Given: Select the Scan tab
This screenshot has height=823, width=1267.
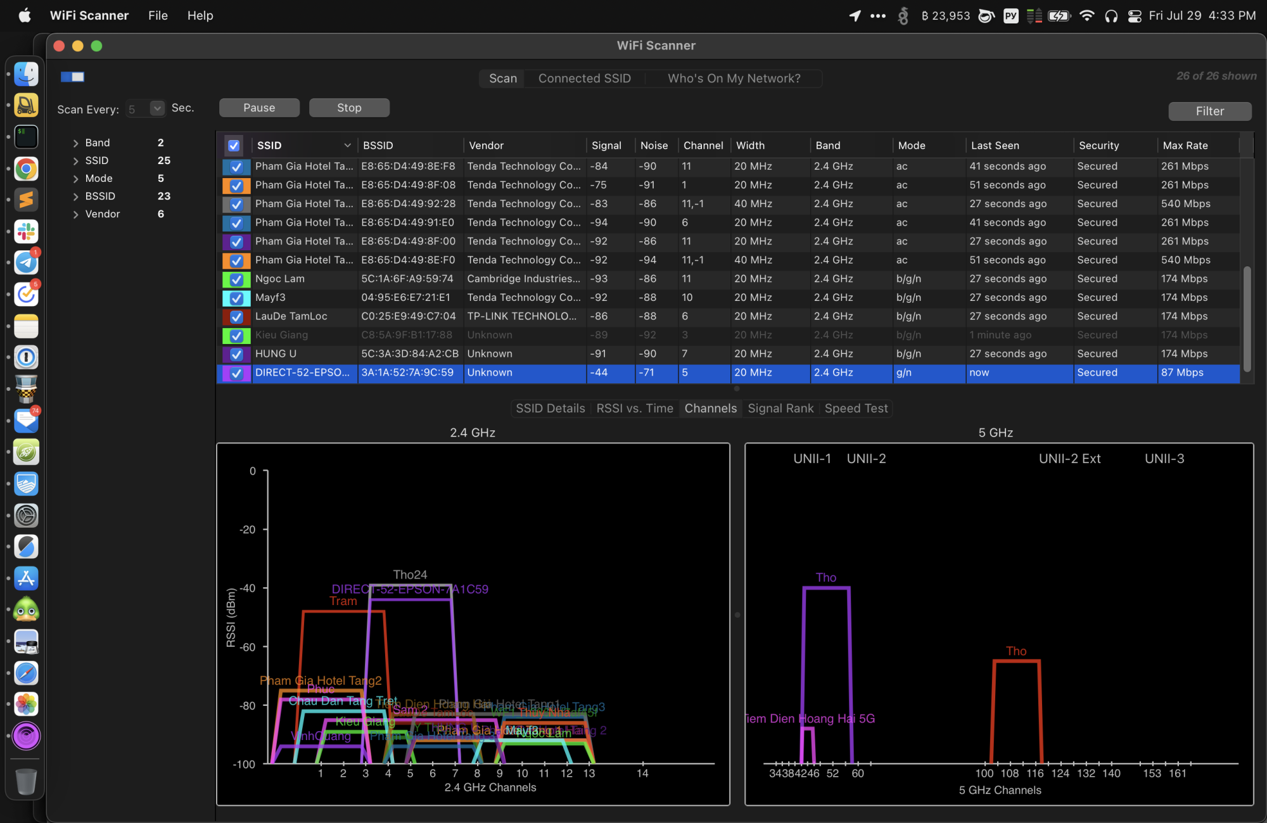Looking at the screenshot, I should (503, 79).
